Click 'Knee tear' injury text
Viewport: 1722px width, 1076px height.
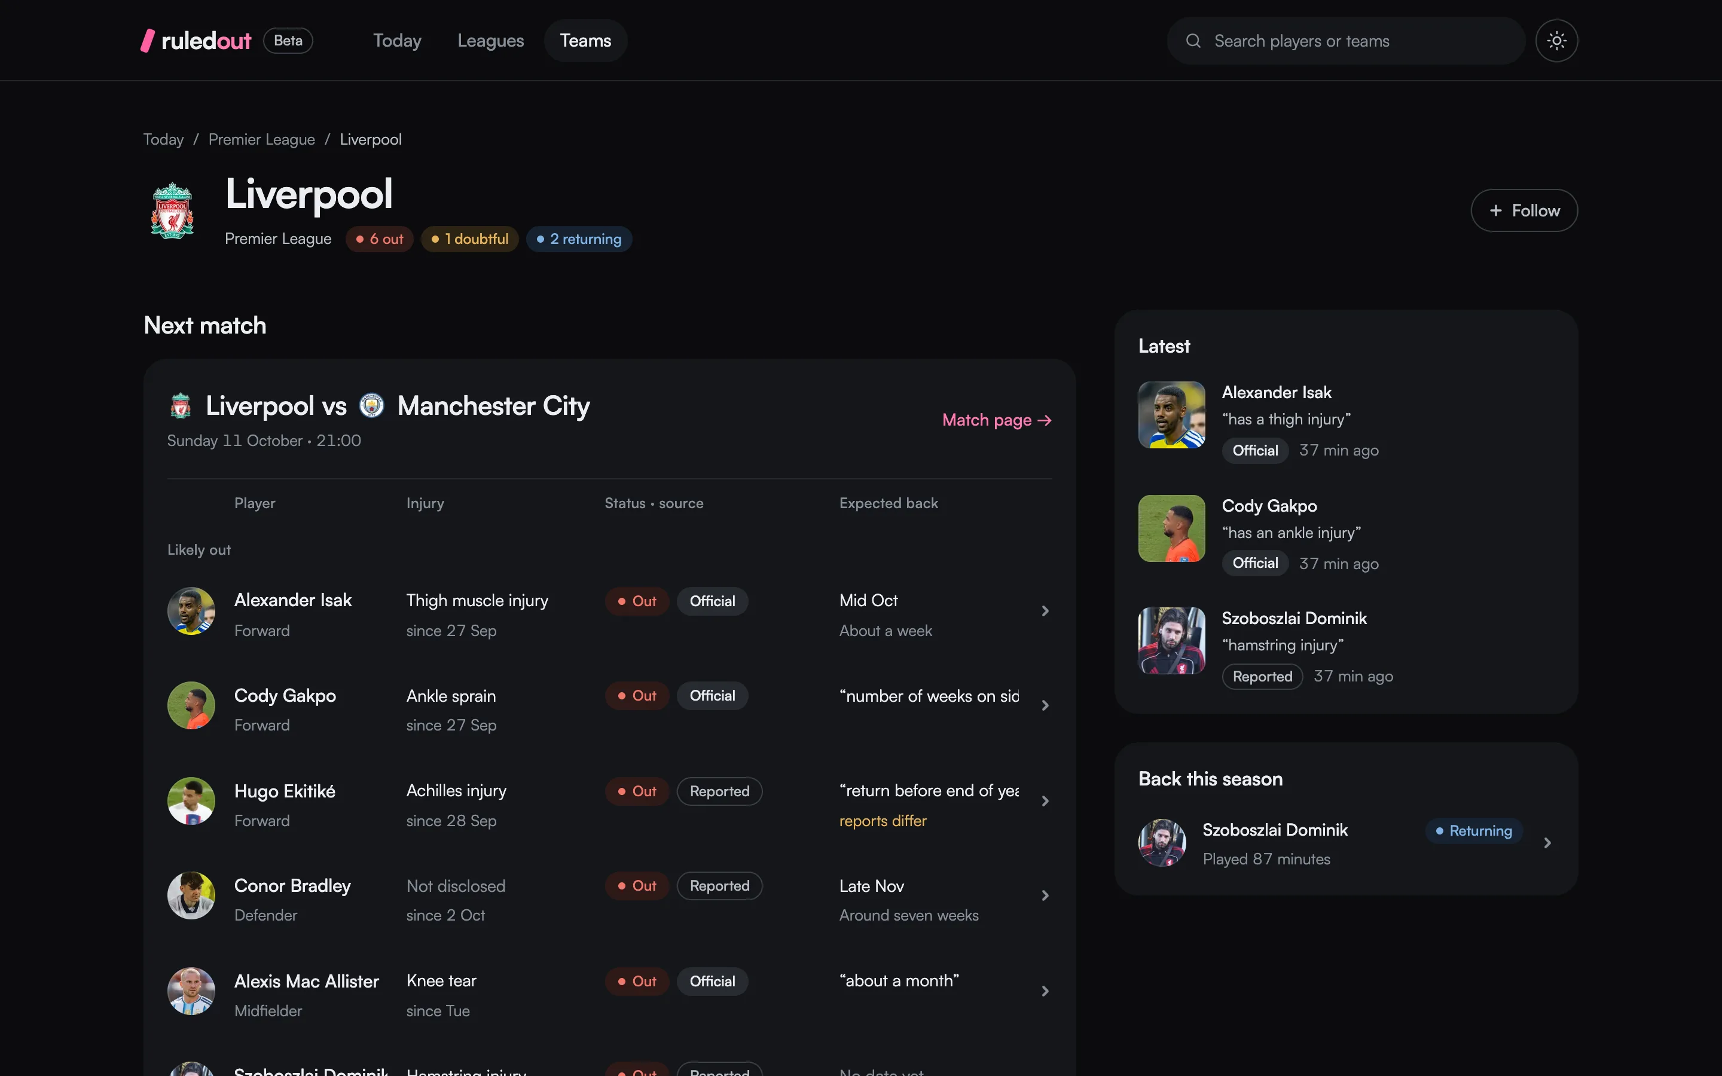coord(441,980)
